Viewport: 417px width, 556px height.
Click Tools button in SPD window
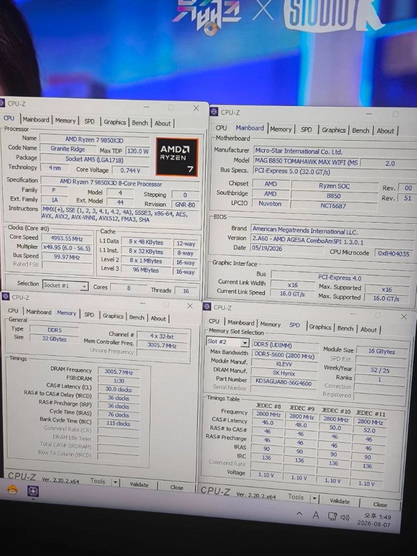pos(296,497)
